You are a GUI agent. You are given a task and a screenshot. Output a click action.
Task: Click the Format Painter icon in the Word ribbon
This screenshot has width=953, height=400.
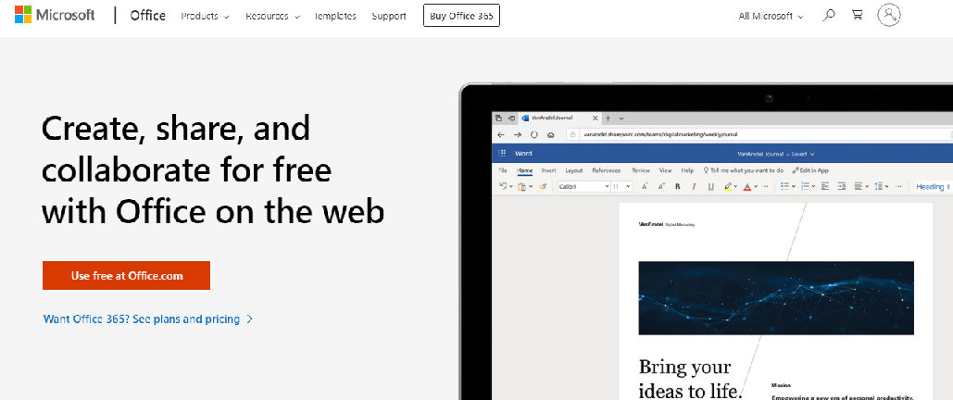click(x=543, y=187)
